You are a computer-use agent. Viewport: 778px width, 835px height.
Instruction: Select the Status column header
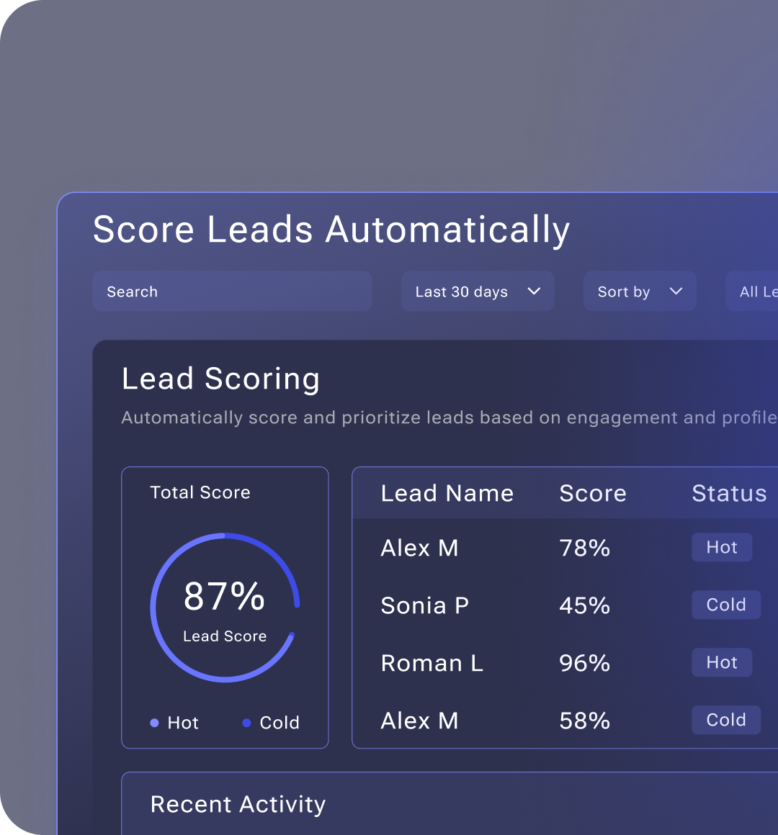[x=729, y=493]
